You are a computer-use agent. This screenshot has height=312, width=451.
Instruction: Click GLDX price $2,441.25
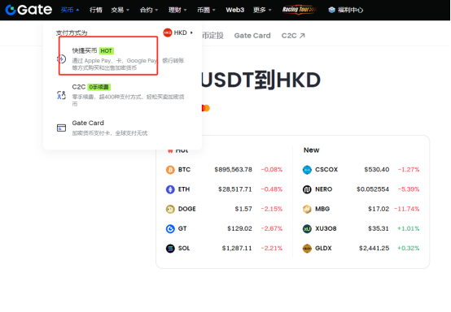click(x=374, y=249)
